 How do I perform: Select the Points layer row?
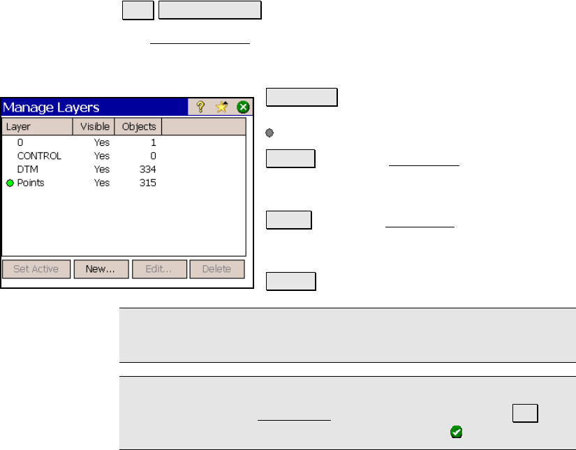124,183
